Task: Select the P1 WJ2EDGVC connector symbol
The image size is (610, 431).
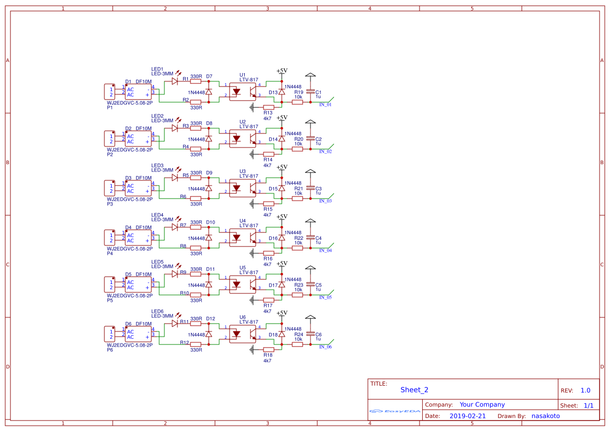Action: pos(111,91)
